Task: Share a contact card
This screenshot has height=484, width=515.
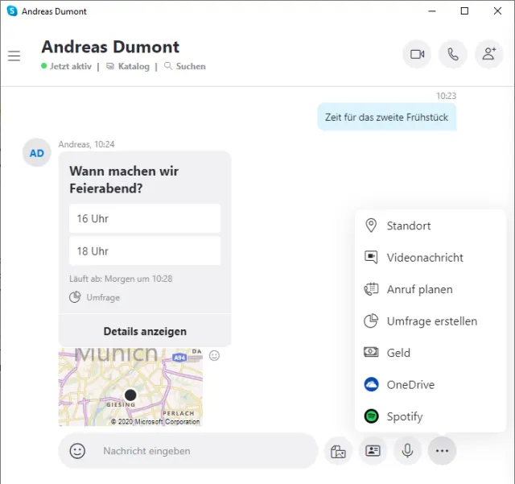Action: click(373, 451)
